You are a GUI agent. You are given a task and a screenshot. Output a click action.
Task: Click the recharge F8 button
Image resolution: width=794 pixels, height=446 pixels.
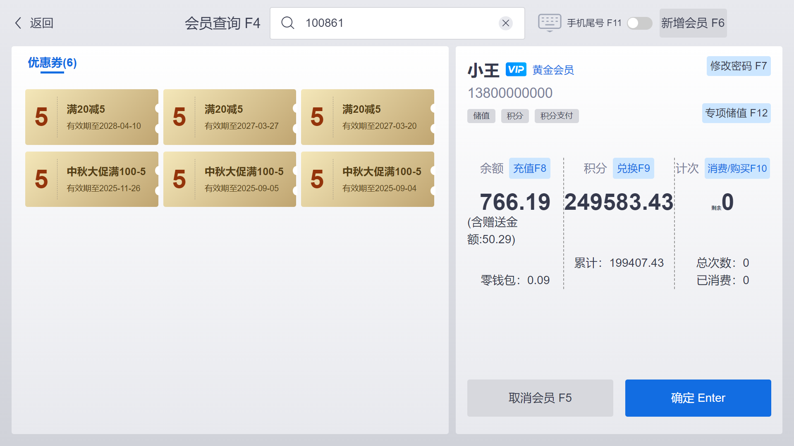tap(529, 168)
